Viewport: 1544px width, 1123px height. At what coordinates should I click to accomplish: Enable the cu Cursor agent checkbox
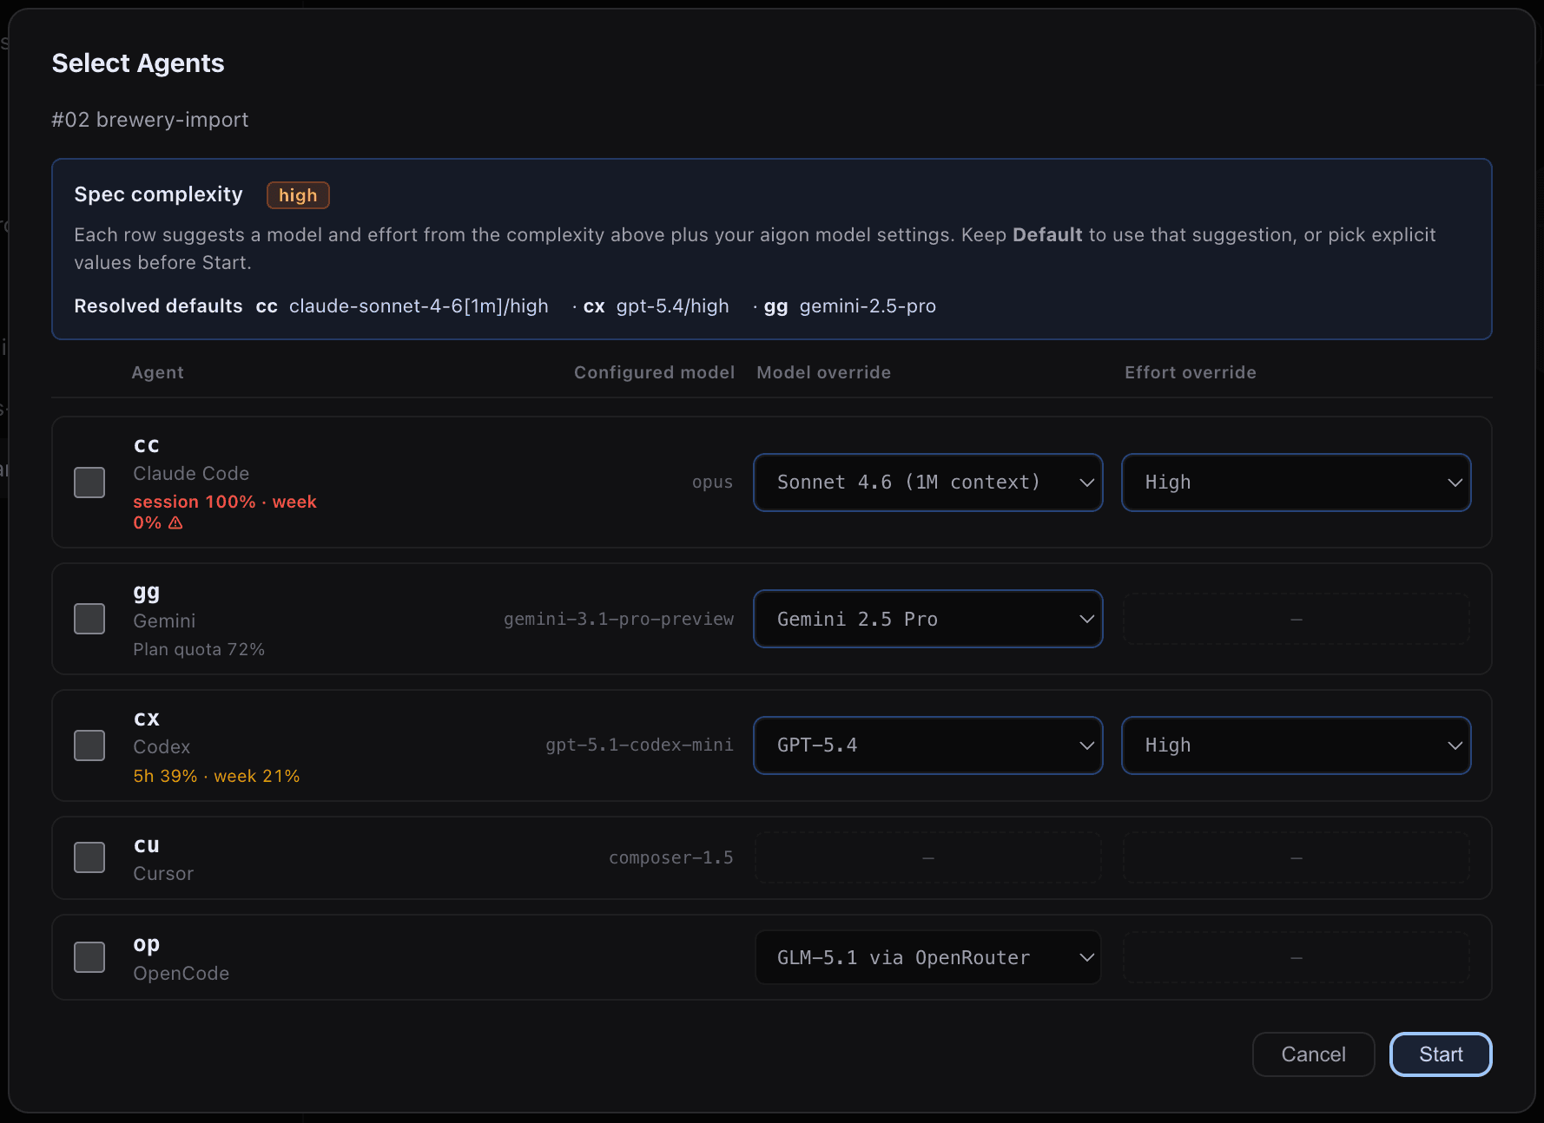coord(89,857)
